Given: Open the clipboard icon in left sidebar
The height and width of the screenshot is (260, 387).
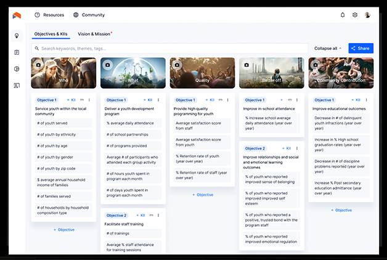Looking at the screenshot, I should tap(17, 52).
